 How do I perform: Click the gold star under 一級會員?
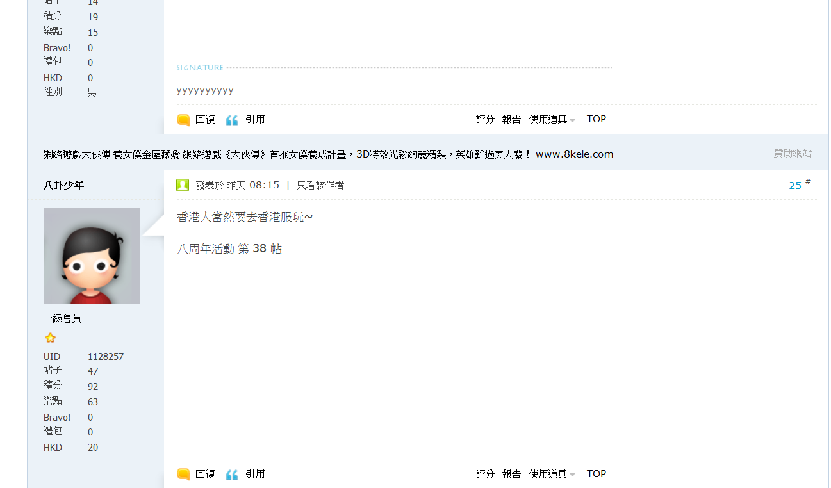tap(50, 338)
